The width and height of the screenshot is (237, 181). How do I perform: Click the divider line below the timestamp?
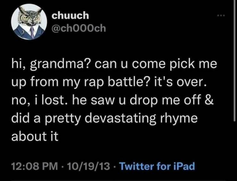(118, 180)
